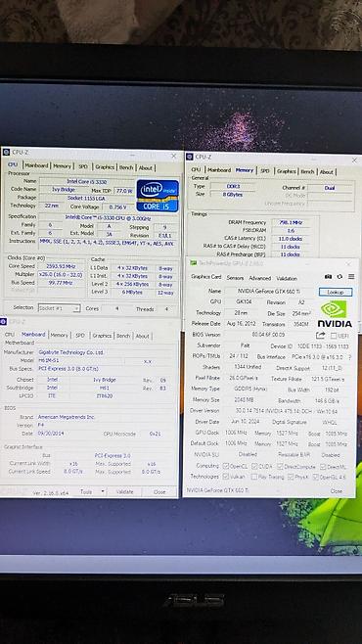Image resolution: width=362 pixels, height=644 pixels.
Task: Click the Driver Version value field
Action: [287, 411]
